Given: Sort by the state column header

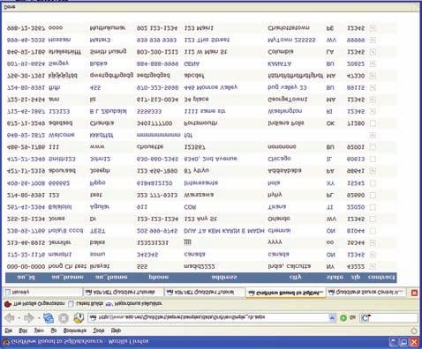Looking at the screenshot, I should (x=335, y=277).
